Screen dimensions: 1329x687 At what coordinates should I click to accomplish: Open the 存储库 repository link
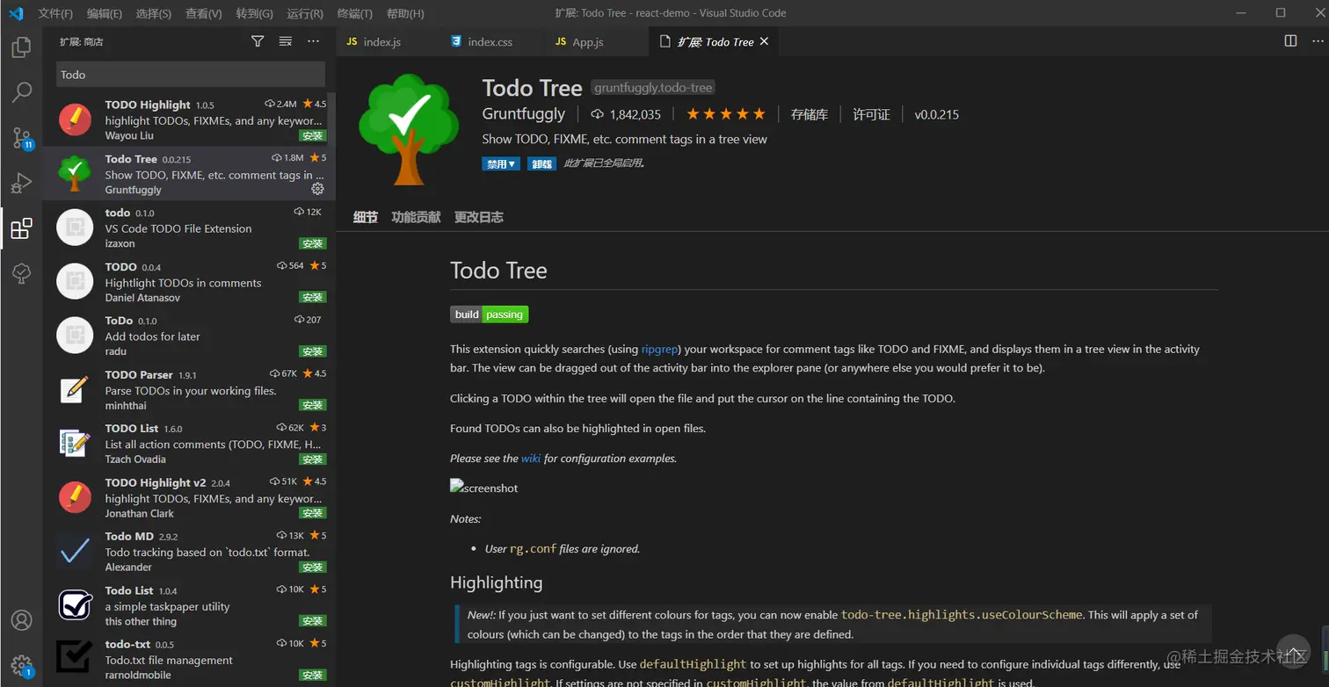click(810, 114)
